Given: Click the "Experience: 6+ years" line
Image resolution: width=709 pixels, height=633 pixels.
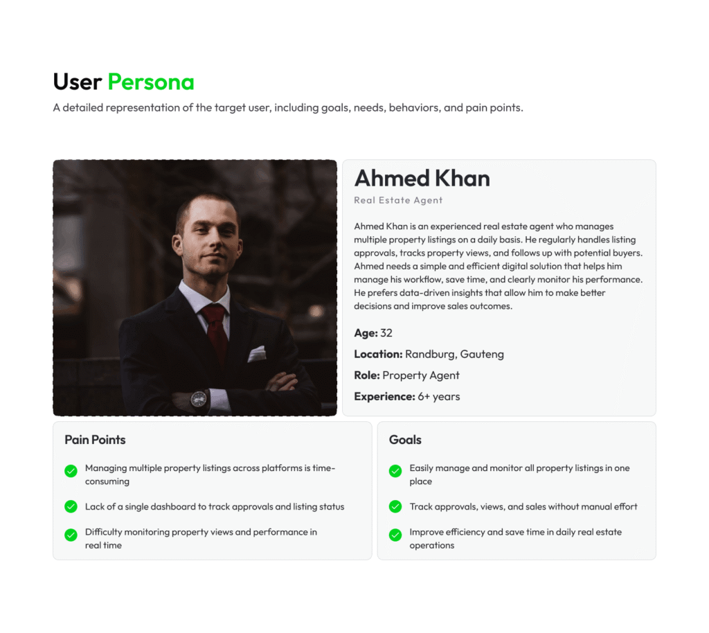Looking at the screenshot, I should (x=406, y=397).
